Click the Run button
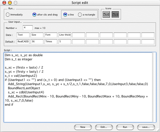 pos(125,127)
